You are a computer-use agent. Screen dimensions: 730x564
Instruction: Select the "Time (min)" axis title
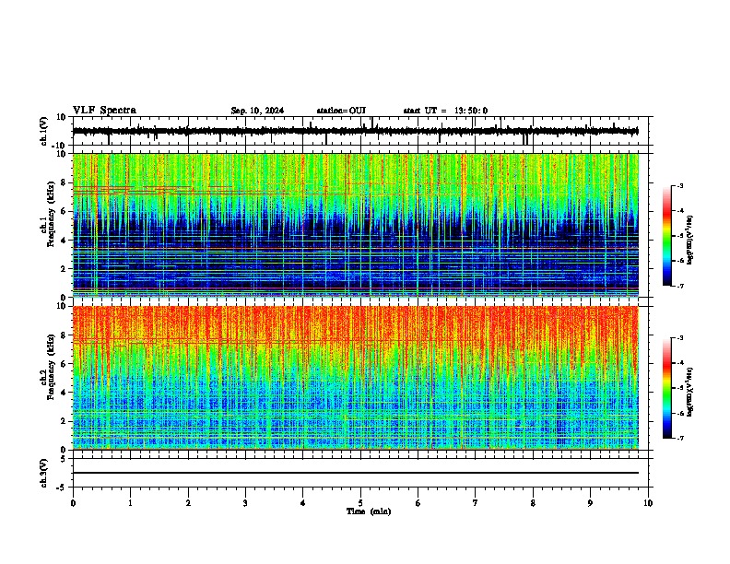369,511
